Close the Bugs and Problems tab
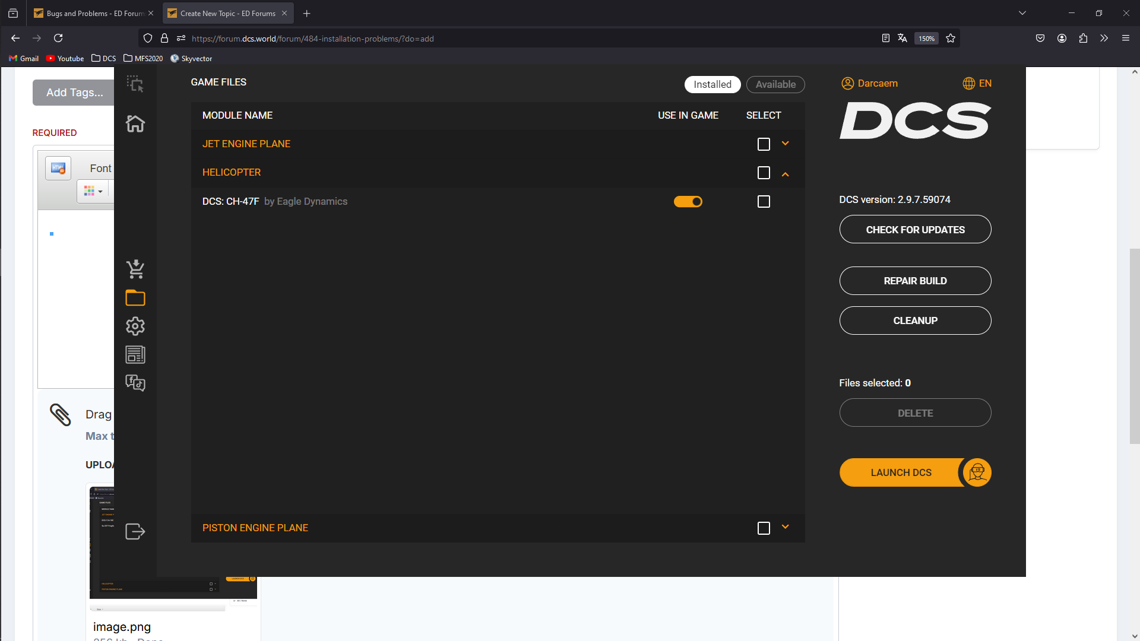1140x641 pixels. 151,13
